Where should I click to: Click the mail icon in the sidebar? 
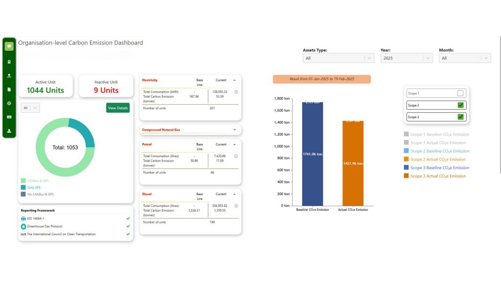[9, 117]
